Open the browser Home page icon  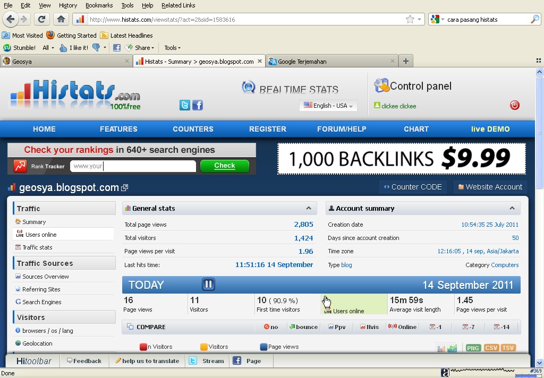point(61,19)
